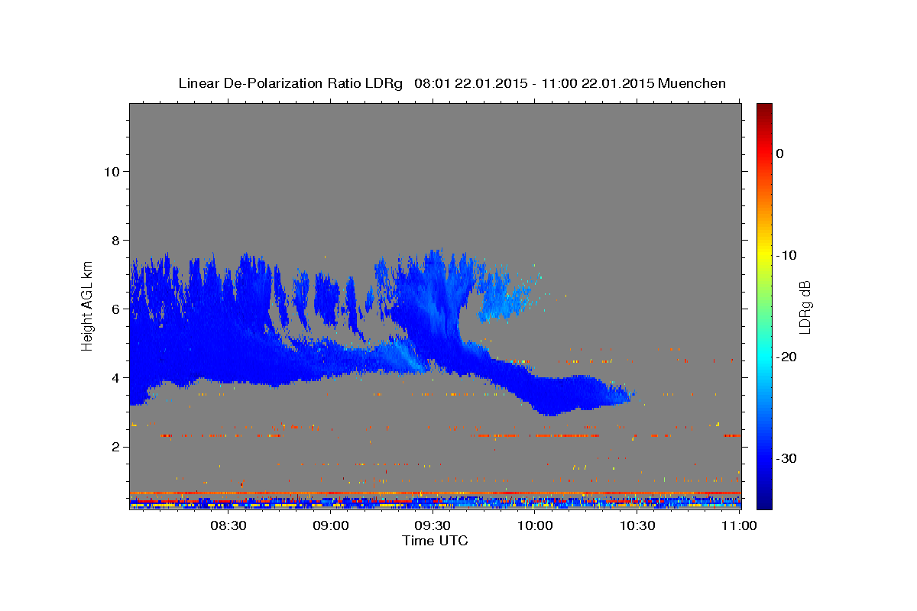Click the 10:00 time tick label
The width and height of the screenshot is (917, 611).
pos(535,526)
